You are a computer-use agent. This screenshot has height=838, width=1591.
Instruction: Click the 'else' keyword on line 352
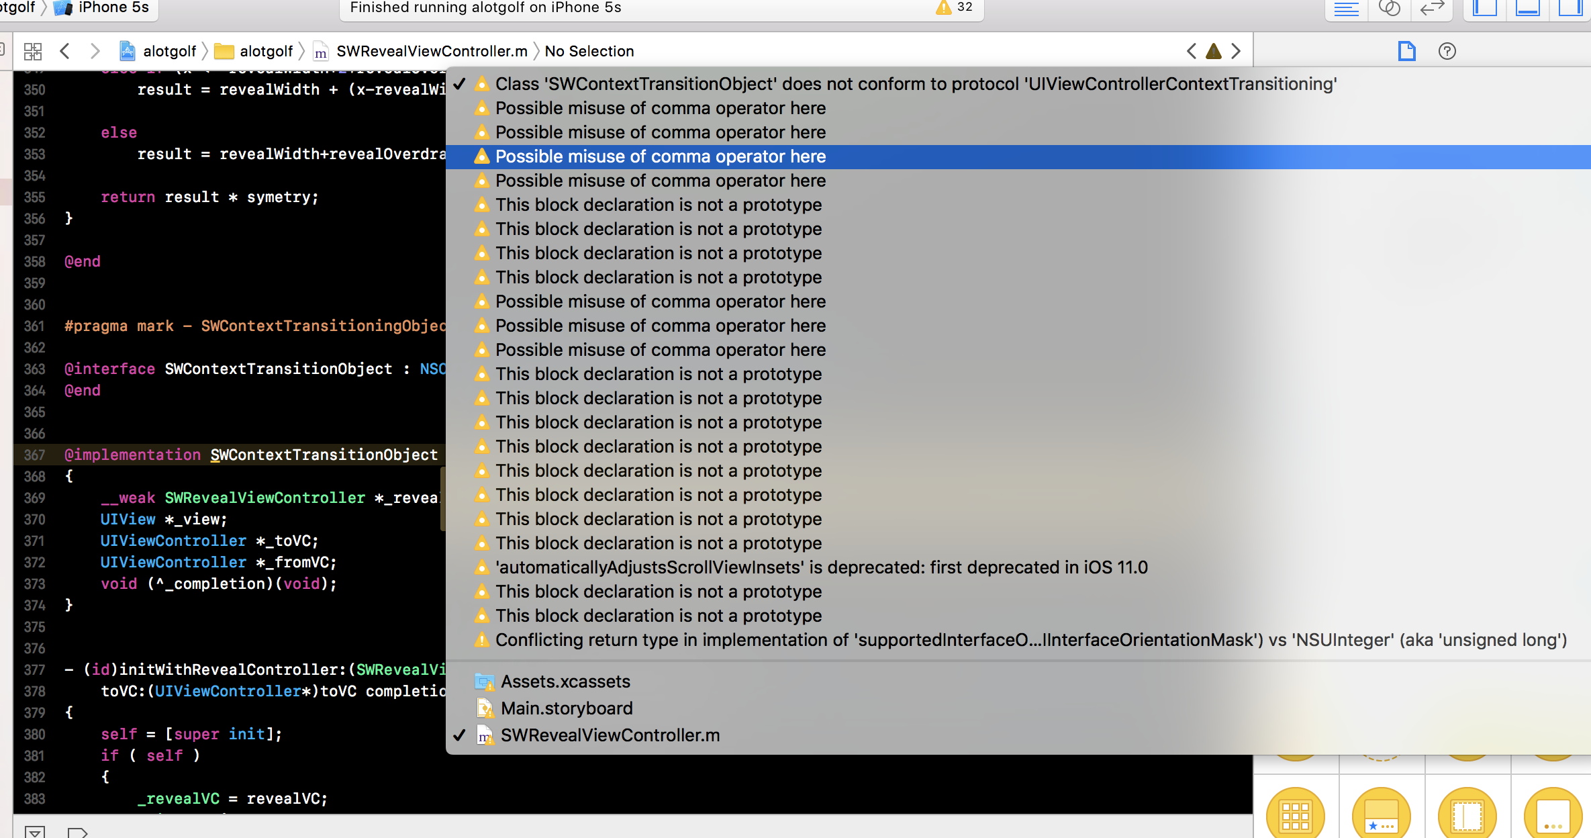119,132
